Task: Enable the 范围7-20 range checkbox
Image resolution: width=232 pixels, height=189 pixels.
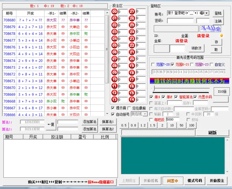Action: coord(153,65)
